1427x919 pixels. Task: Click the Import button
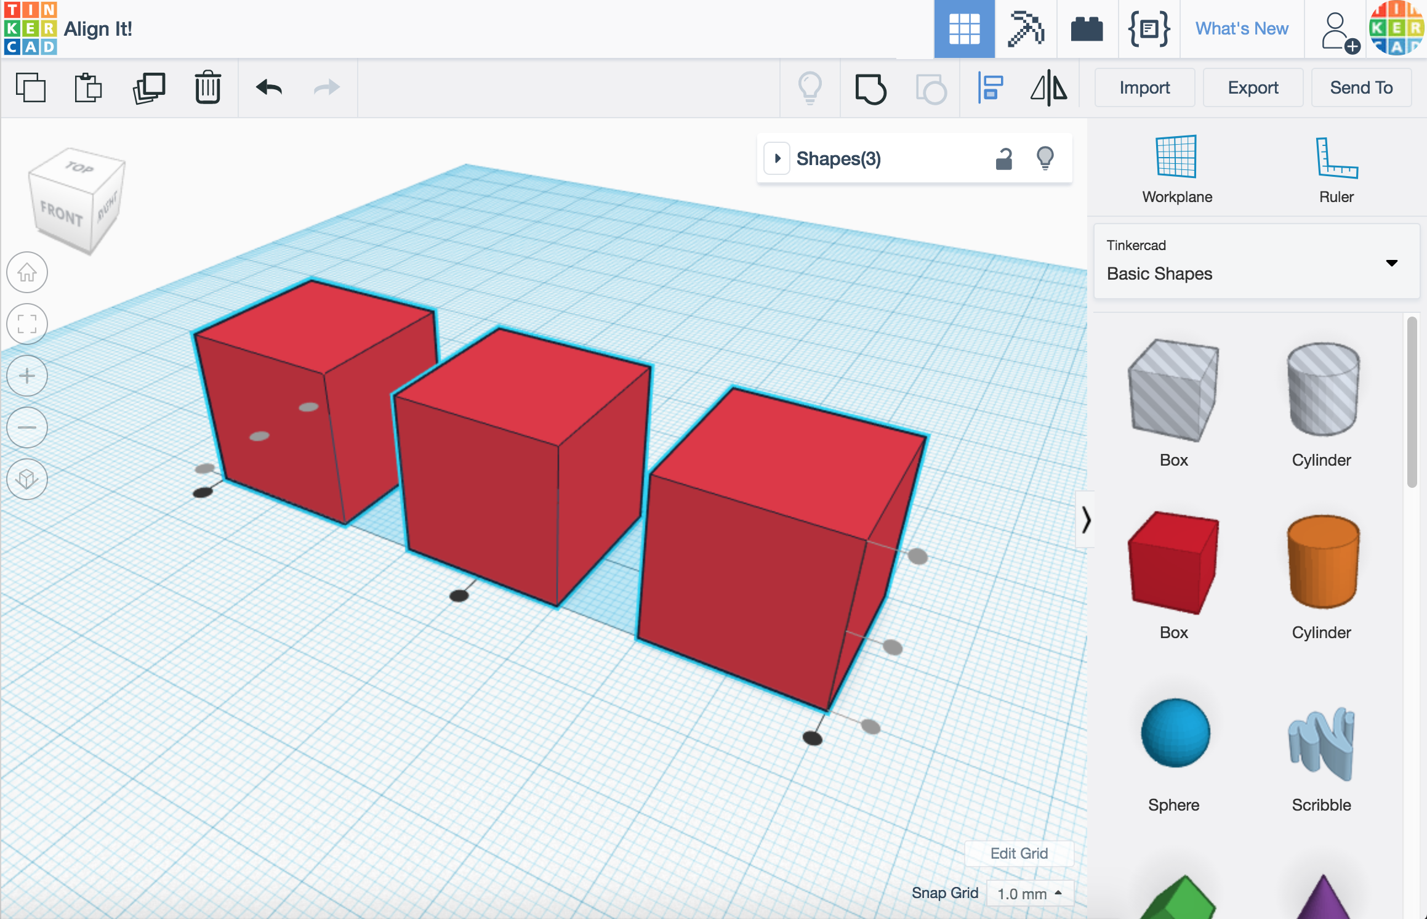[x=1144, y=87]
